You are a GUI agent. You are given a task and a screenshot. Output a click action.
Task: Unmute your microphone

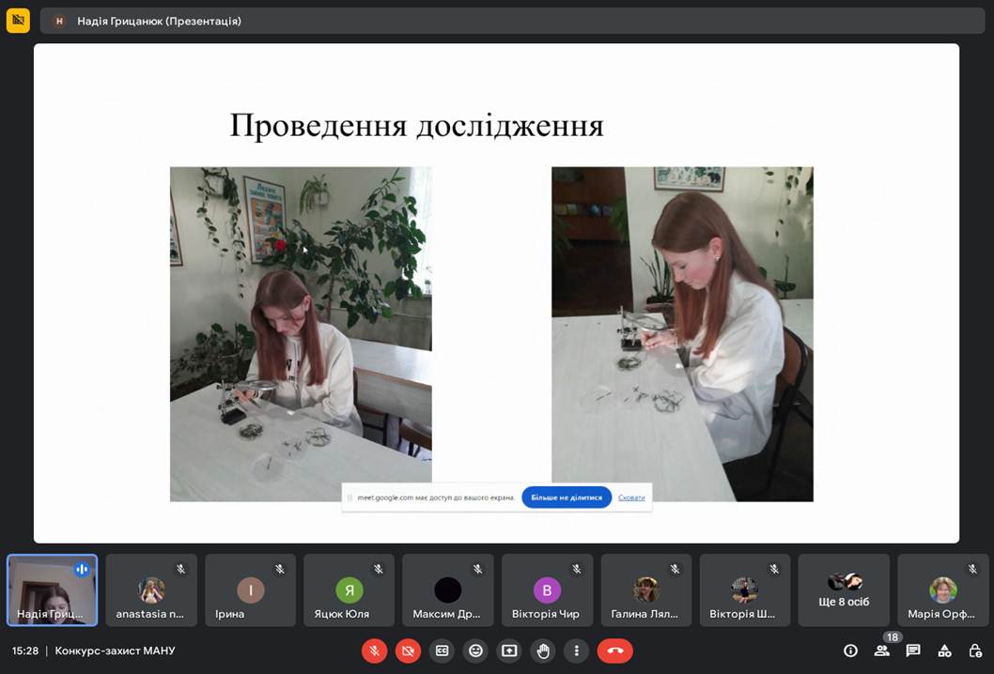tap(374, 650)
